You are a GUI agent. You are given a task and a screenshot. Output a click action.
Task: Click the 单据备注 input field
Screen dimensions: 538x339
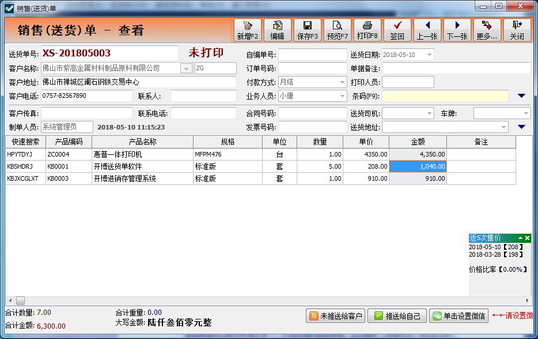[x=456, y=68]
